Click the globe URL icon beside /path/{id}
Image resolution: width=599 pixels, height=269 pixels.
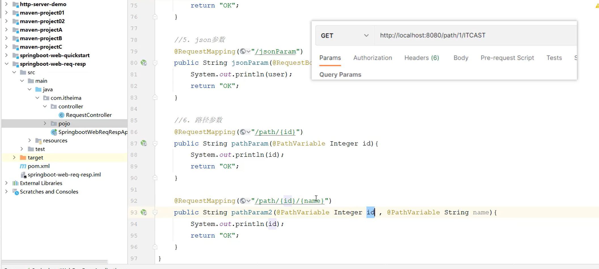pos(243,132)
